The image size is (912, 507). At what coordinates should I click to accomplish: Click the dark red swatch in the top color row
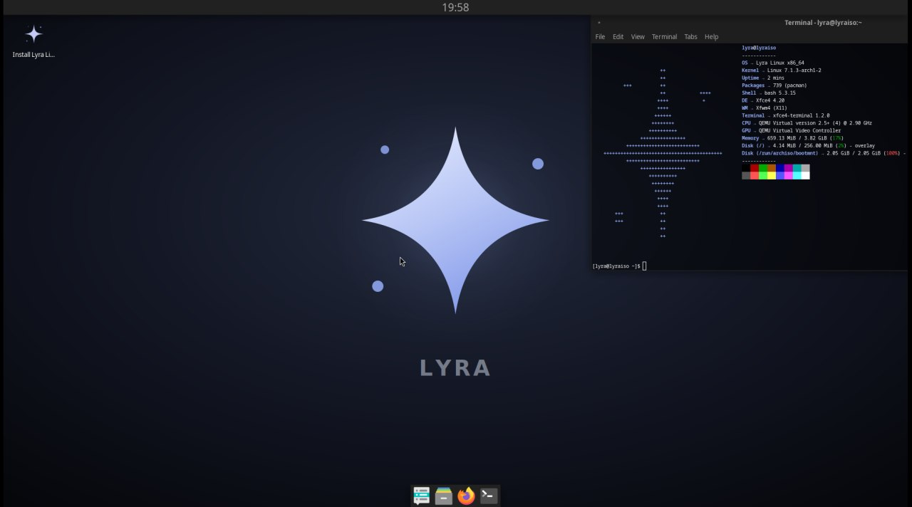click(755, 168)
